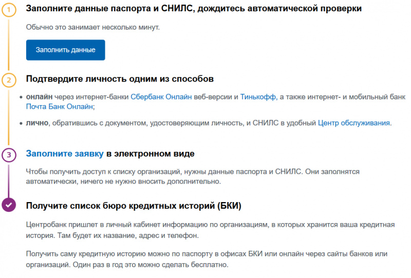Screen dimensions: 411x278
Task: Click the Получите список бюро кредитных историй heading
Action: tap(134, 206)
